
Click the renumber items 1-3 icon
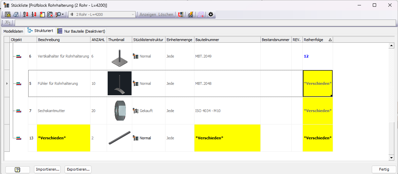[x=34, y=14]
